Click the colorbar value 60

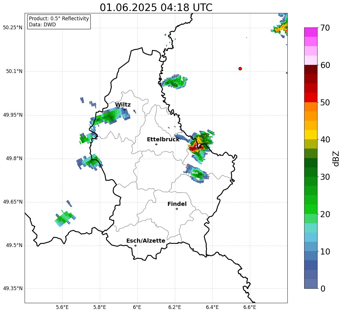point(325,65)
